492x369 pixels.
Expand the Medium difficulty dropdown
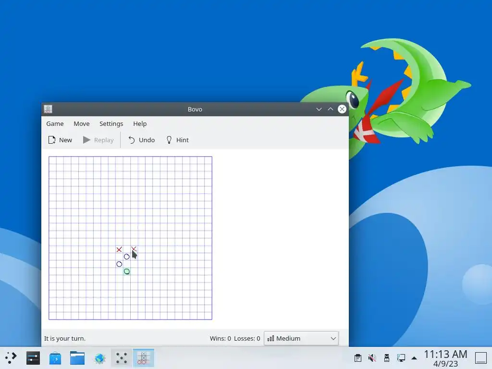click(x=301, y=338)
